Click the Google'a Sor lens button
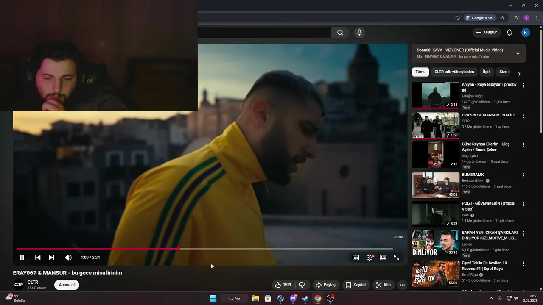 pos(480,18)
